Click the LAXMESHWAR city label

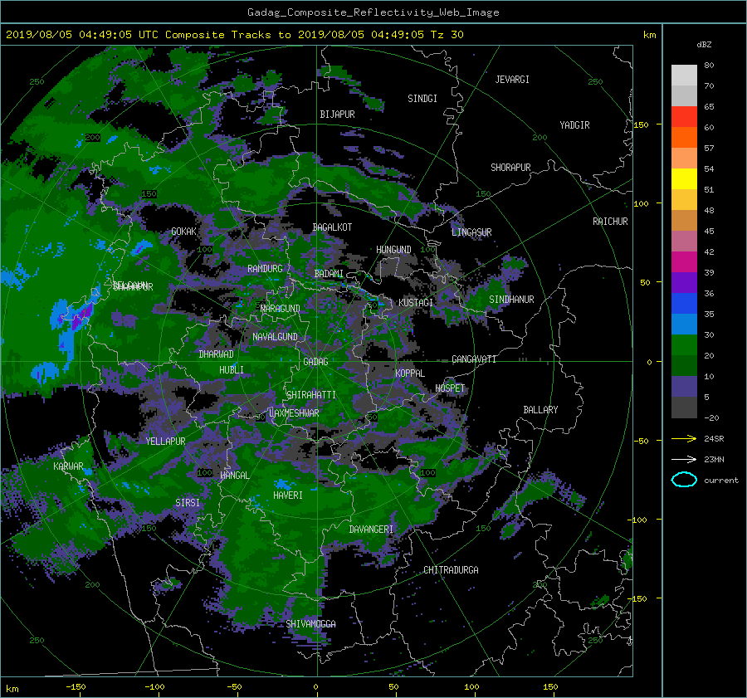tap(294, 413)
